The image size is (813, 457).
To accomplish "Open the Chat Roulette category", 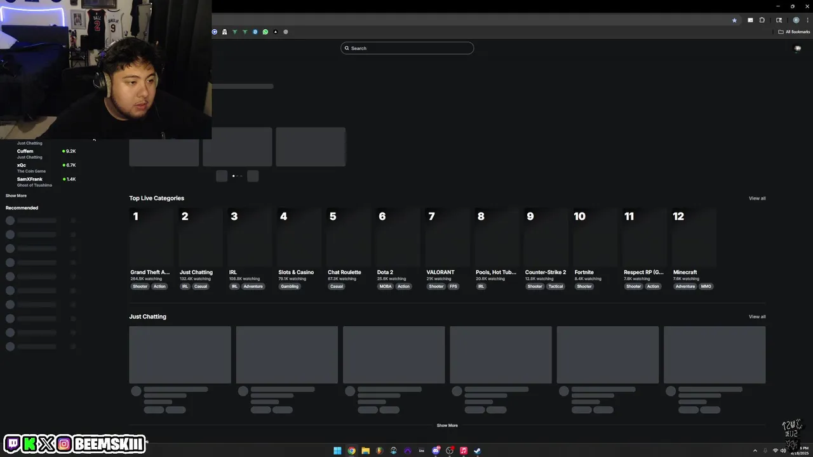I will click(x=349, y=248).
